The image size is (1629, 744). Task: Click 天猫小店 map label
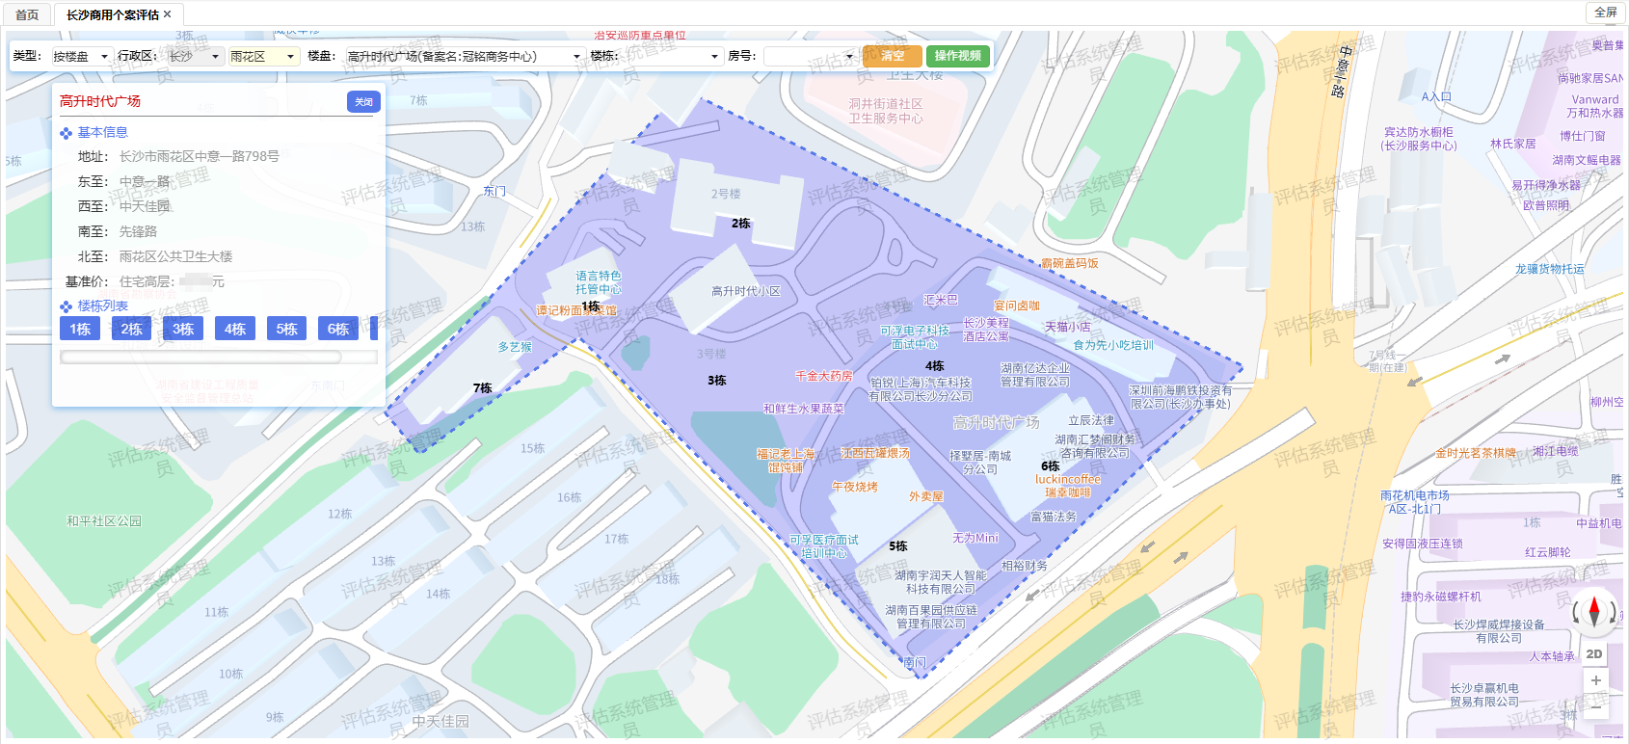(1068, 327)
